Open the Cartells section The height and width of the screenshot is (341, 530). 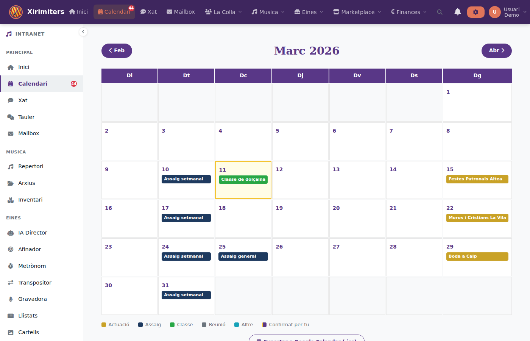[x=28, y=332]
